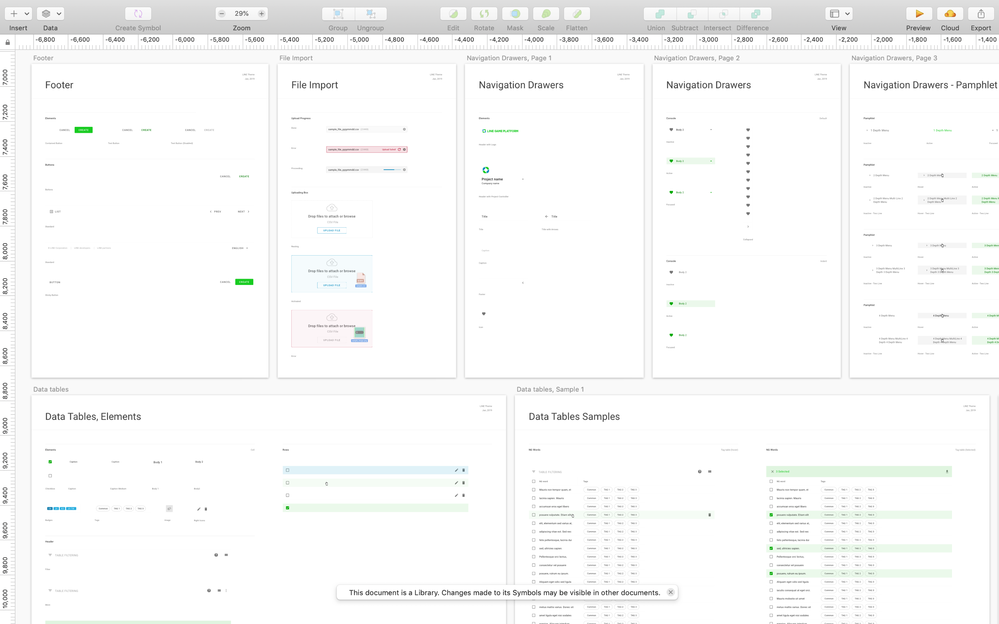Open the View options dropdown
The width and height of the screenshot is (999, 624).
839,14
